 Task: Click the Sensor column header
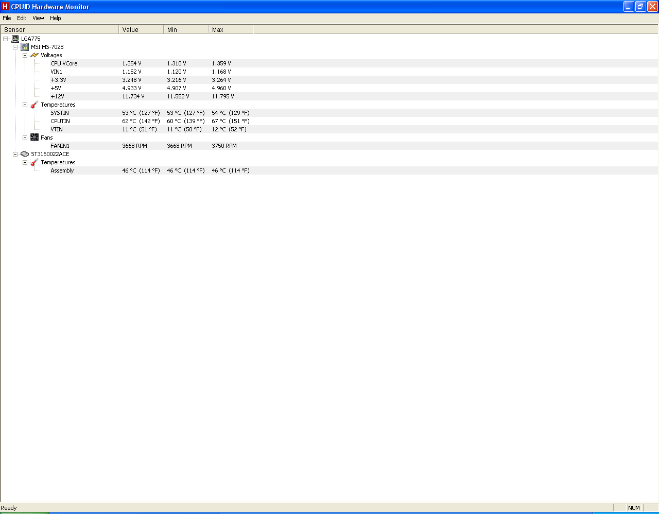[x=60, y=29]
